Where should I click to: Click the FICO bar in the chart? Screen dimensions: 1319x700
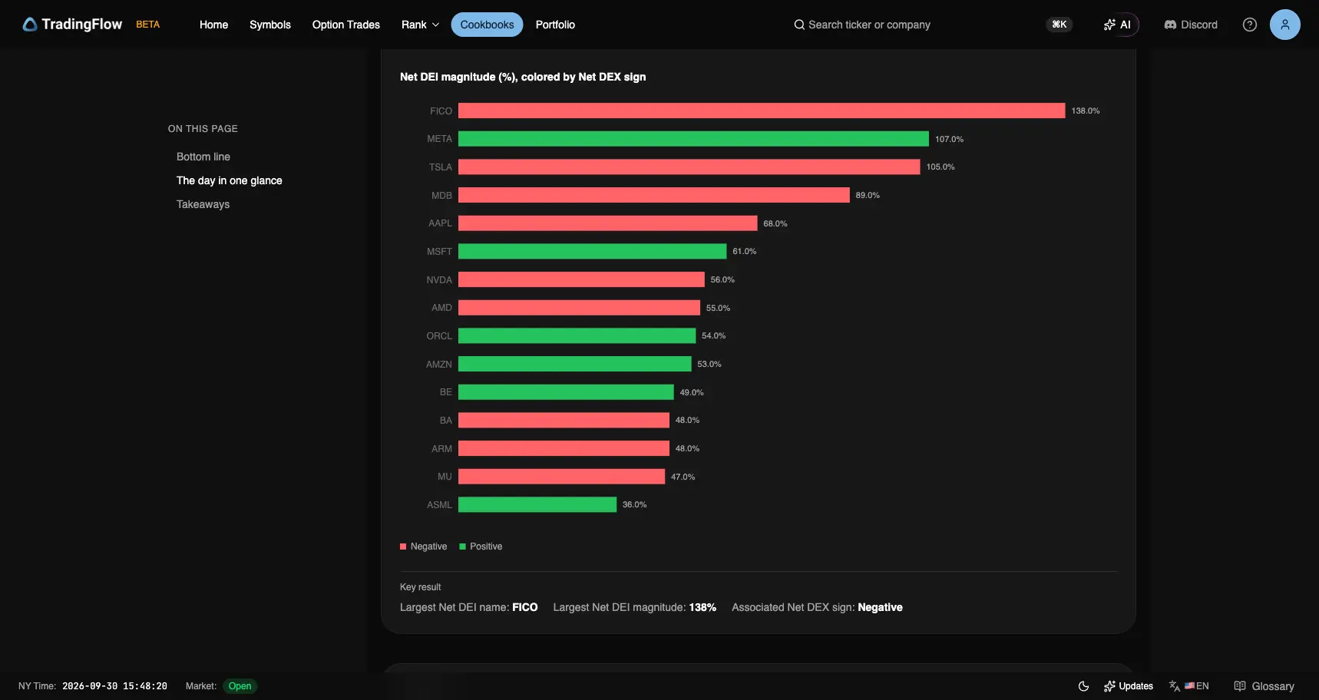762,111
